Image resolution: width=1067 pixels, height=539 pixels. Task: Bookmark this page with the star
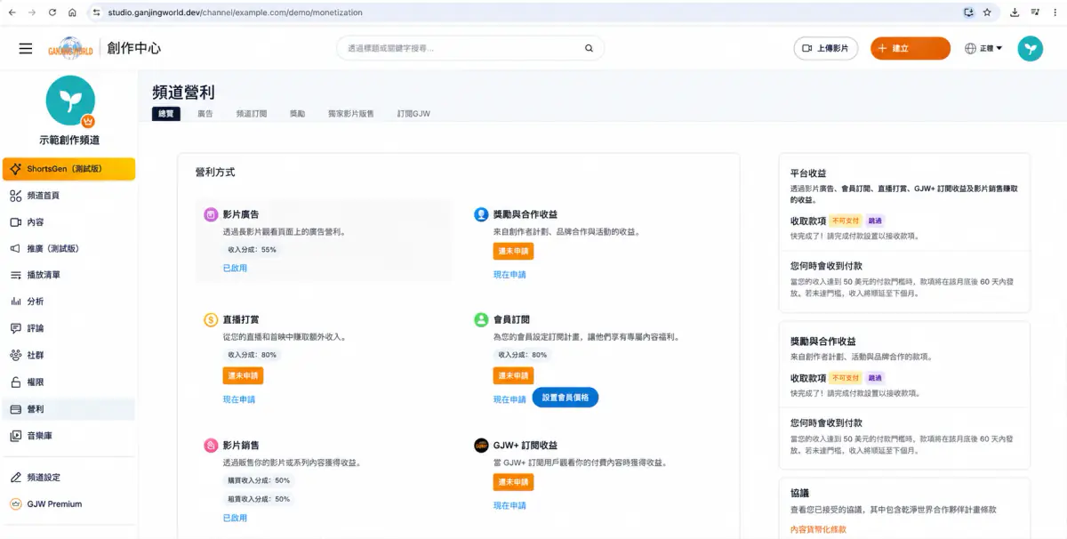[987, 12]
